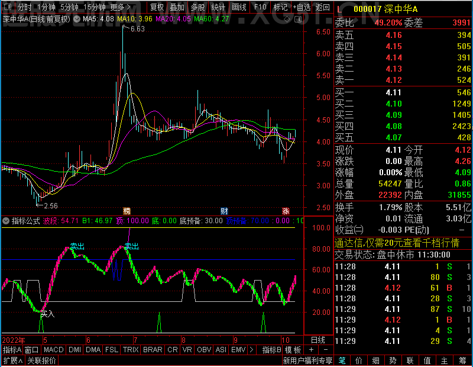Select the FSL indicator
473x367 pixels.
click(112, 350)
